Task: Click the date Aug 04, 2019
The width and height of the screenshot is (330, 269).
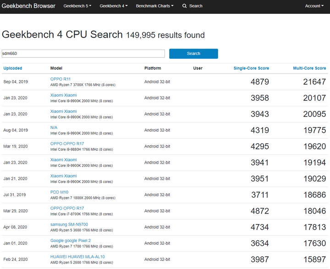Action: point(16,130)
